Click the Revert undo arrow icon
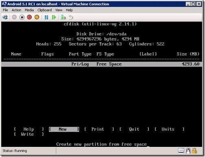The height and width of the screenshot is (157, 205). coord(71,17)
